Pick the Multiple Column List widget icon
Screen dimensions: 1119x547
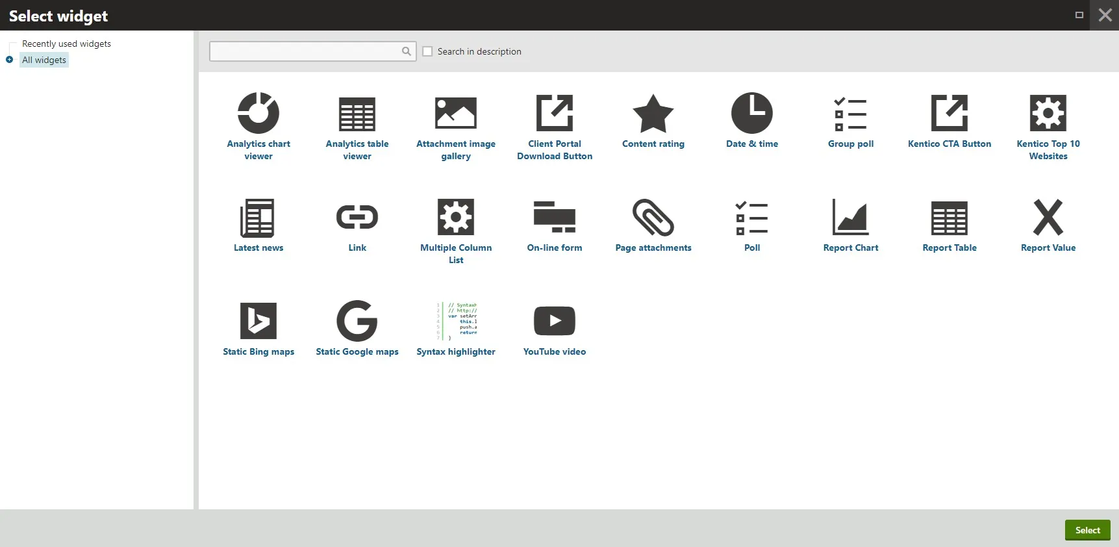456,217
